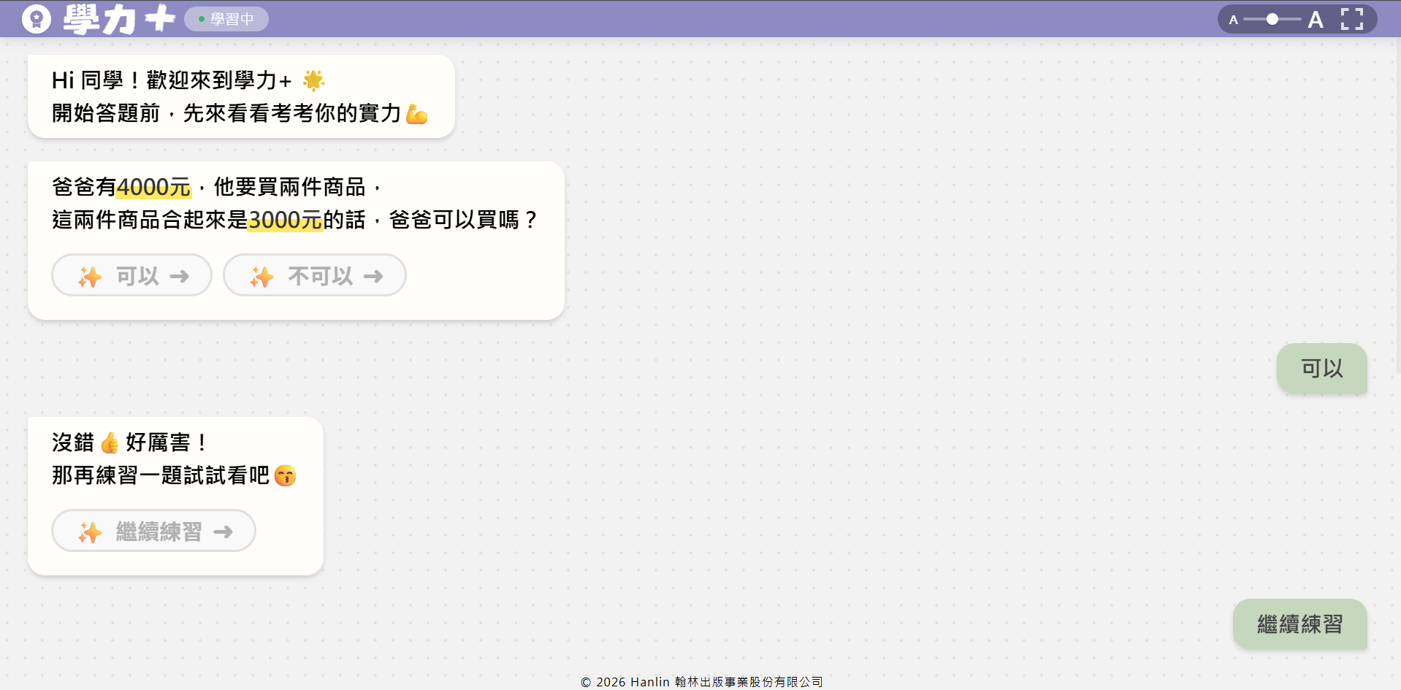This screenshot has width=1401, height=690.
Task: Click the thumbs-up emoji after 沒錯
Action: pos(110,442)
